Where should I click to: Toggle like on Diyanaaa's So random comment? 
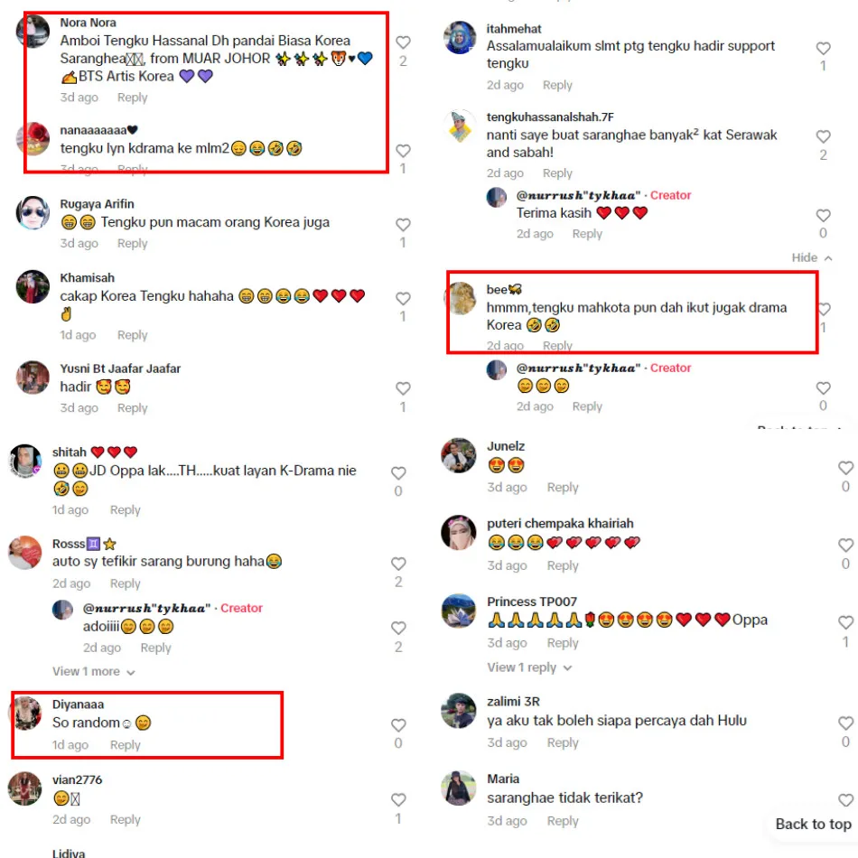click(398, 725)
